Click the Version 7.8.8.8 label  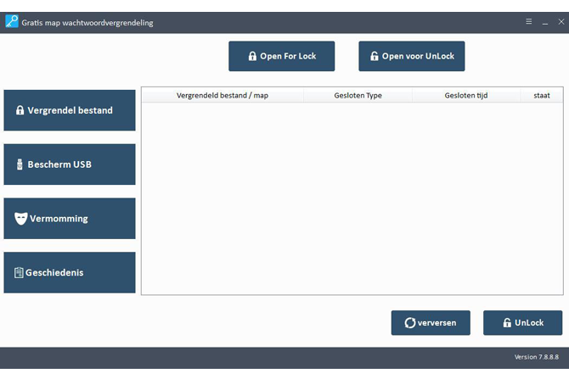point(538,357)
